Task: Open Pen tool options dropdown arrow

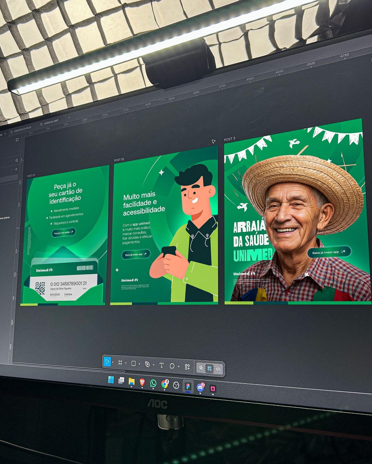Action: [x=153, y=365]
